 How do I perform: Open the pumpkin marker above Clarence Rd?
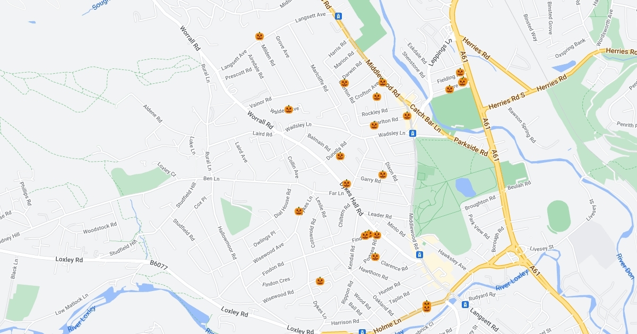tap(375, 257)
